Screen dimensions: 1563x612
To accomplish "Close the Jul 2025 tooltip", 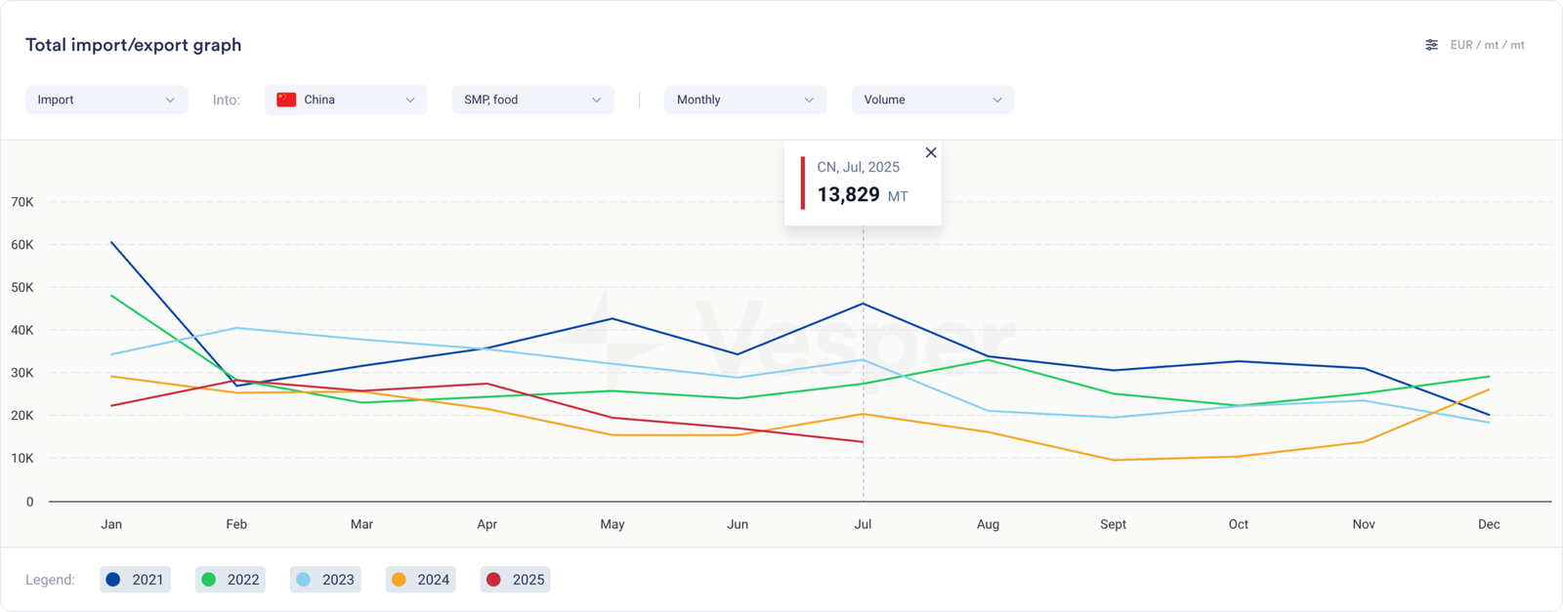I will point(931,152).
